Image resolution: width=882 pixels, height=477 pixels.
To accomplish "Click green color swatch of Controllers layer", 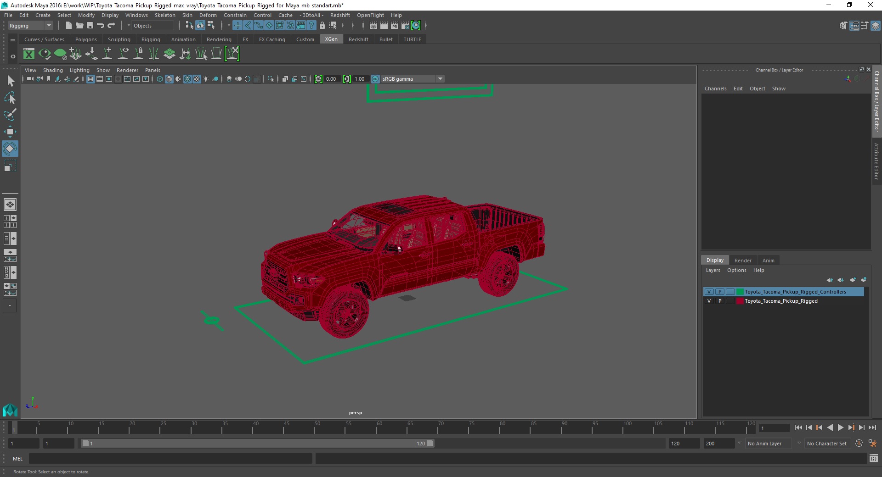I will click(x=740, y=292).
